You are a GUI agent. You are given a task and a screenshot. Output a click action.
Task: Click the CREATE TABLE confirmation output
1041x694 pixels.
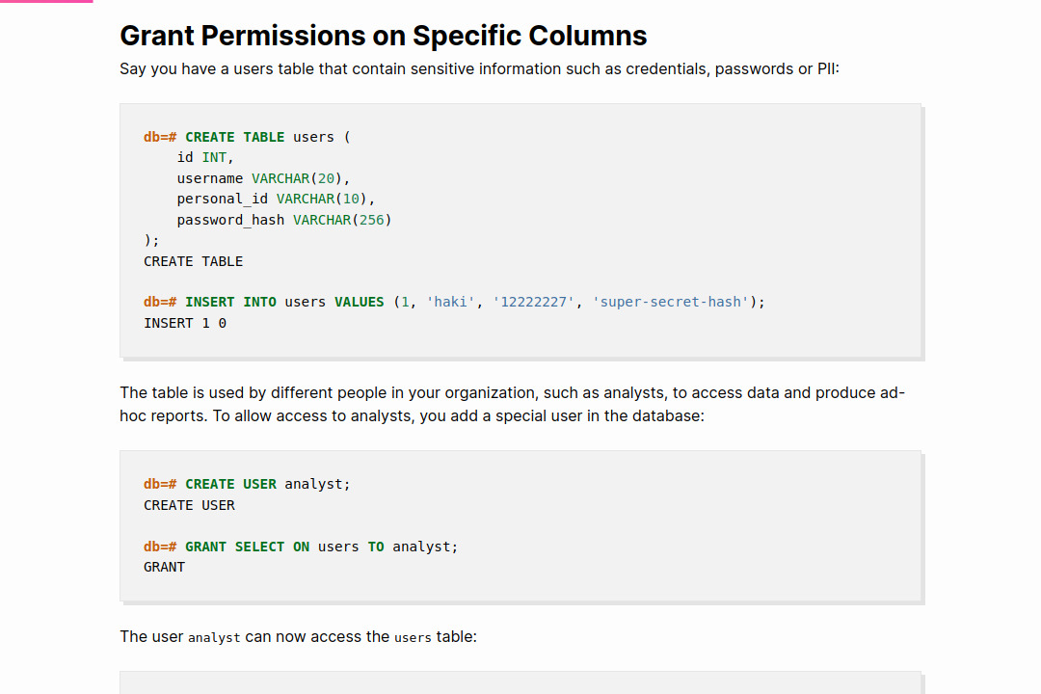[x=193, y=260]
